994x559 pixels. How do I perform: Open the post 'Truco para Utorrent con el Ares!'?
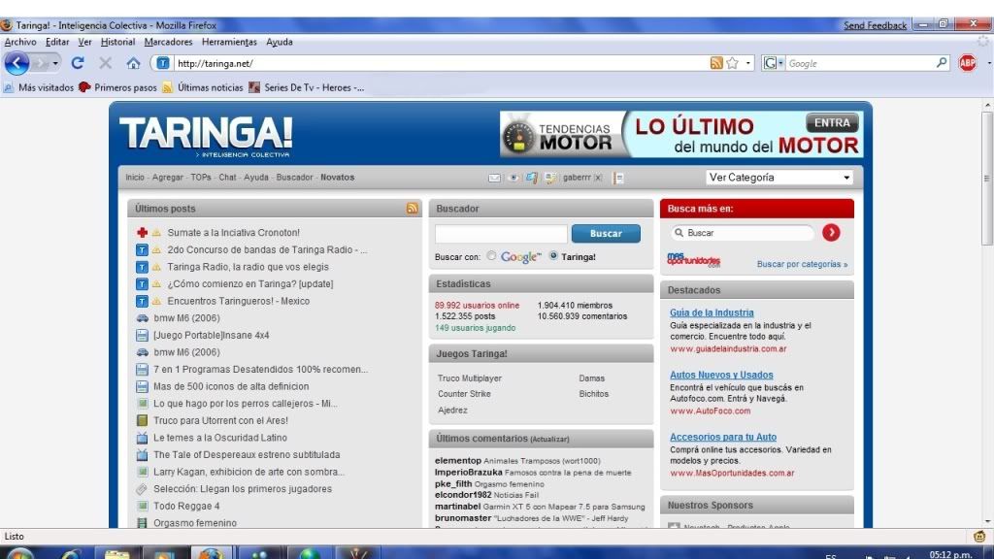pos(220,420)
